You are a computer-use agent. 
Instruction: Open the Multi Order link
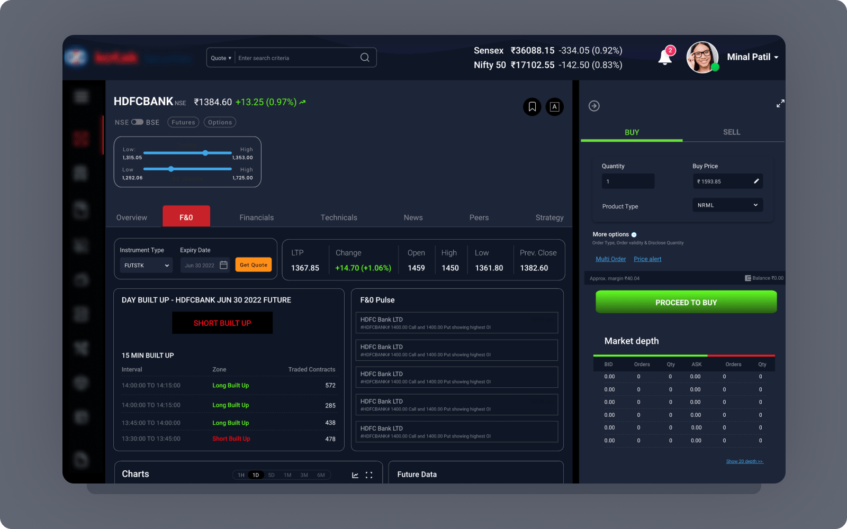(x=610, y=259)
